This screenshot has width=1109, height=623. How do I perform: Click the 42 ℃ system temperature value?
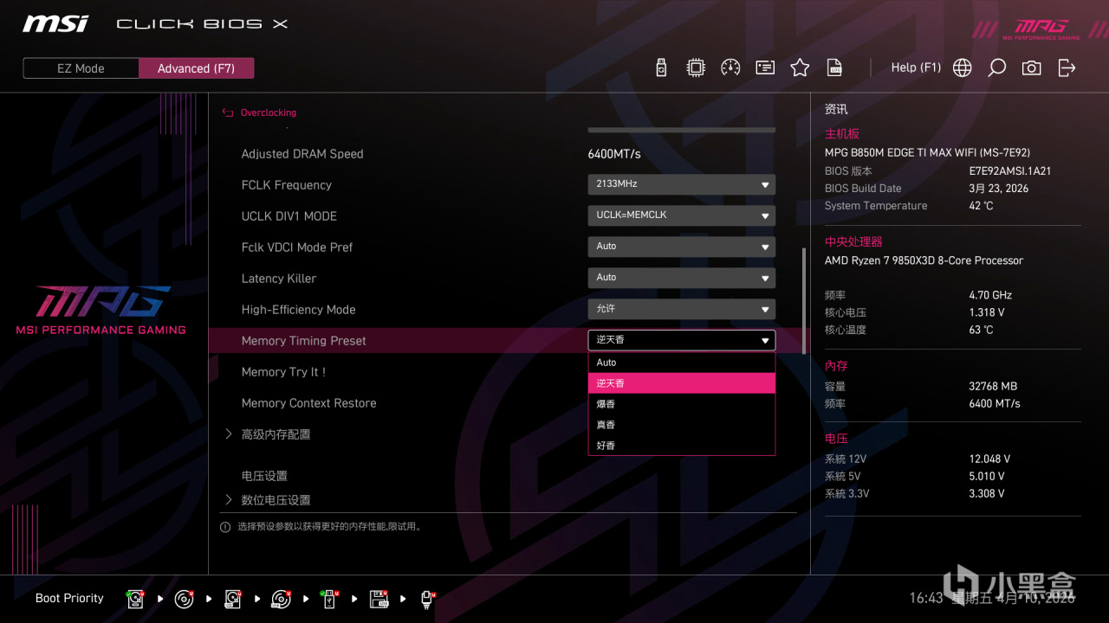tap(982, 206)
